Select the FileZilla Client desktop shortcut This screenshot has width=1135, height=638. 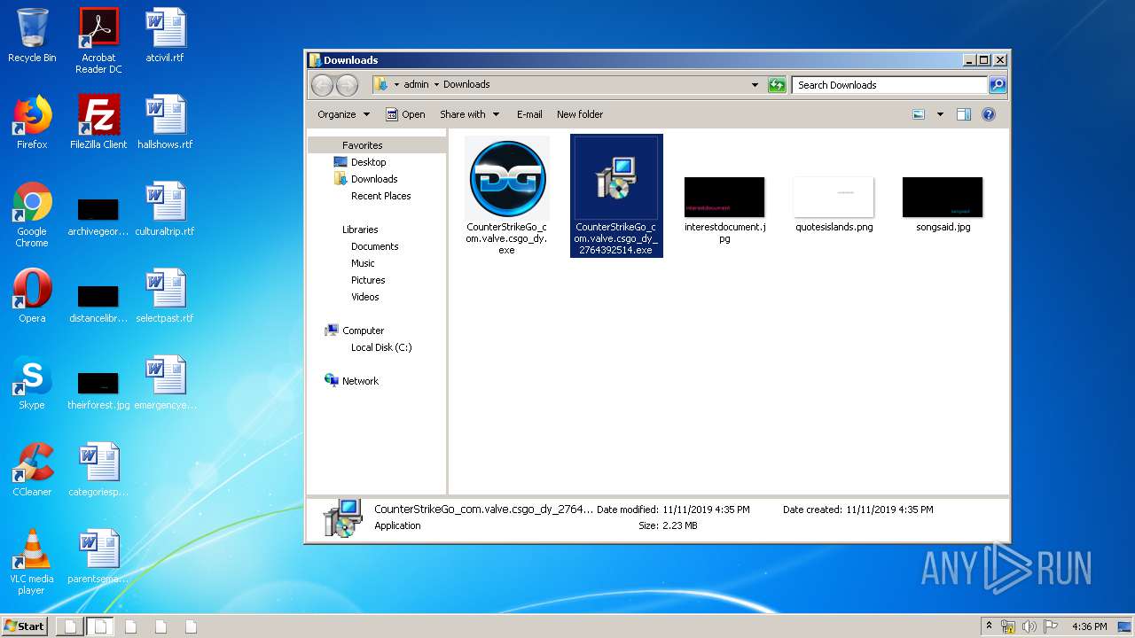(x=98, y=121)
